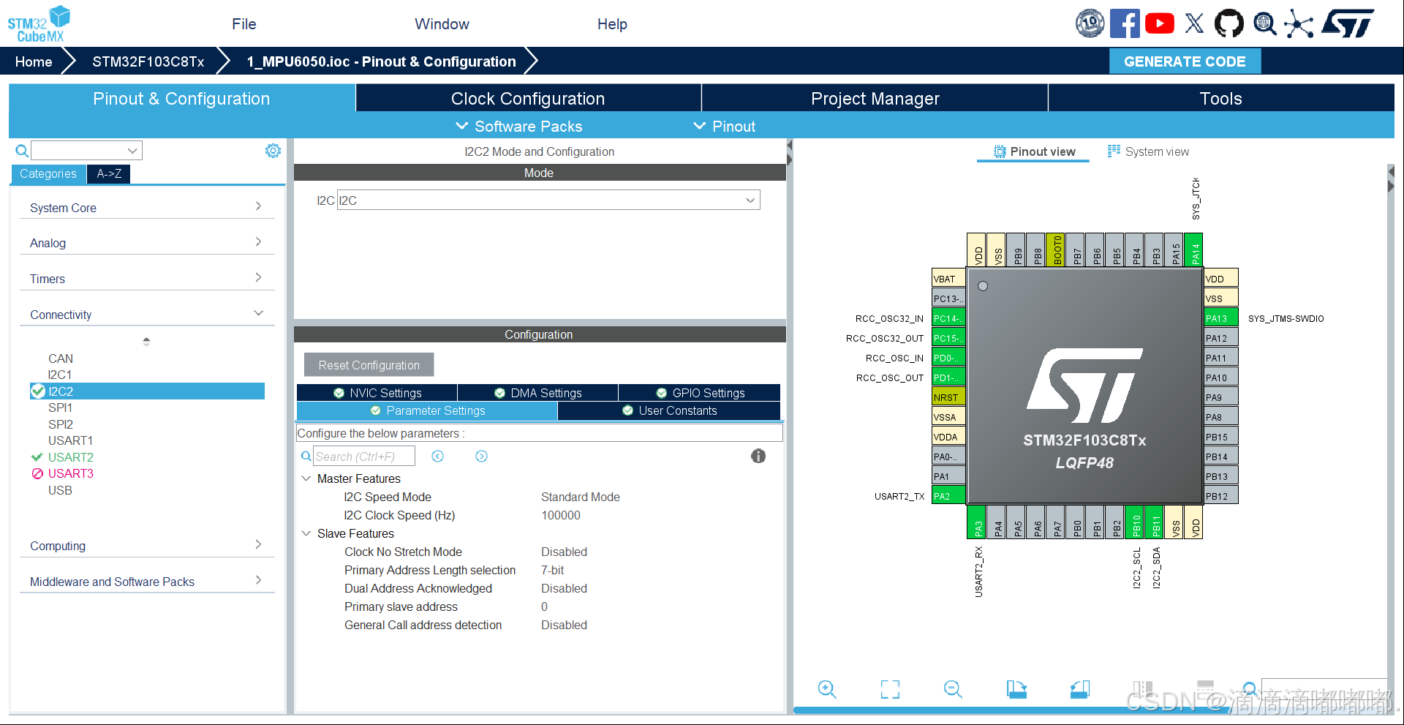Collapse the Slave Features group

[x=306, y=533]
